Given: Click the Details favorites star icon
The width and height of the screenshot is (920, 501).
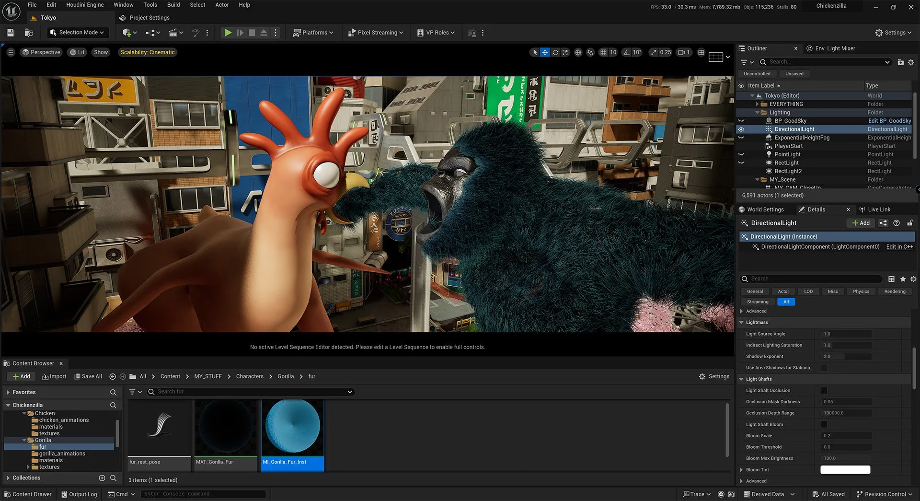Looking at the screenshot, I should [x=903, y=279].
